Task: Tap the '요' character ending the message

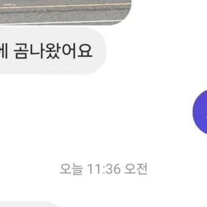Action: tap(85, 51)
